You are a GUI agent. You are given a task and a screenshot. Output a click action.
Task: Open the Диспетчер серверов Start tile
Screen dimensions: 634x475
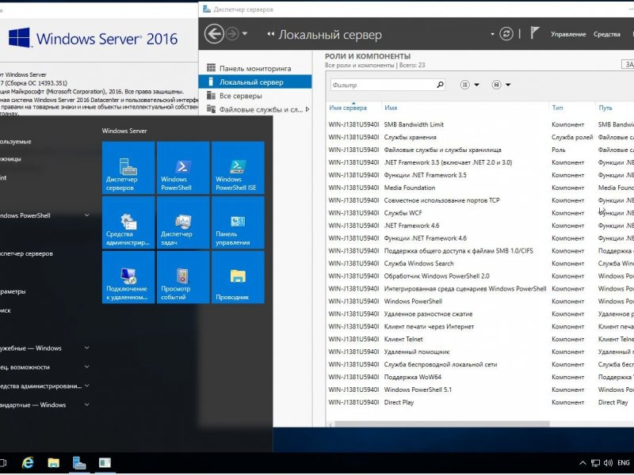tap(128, 168)
